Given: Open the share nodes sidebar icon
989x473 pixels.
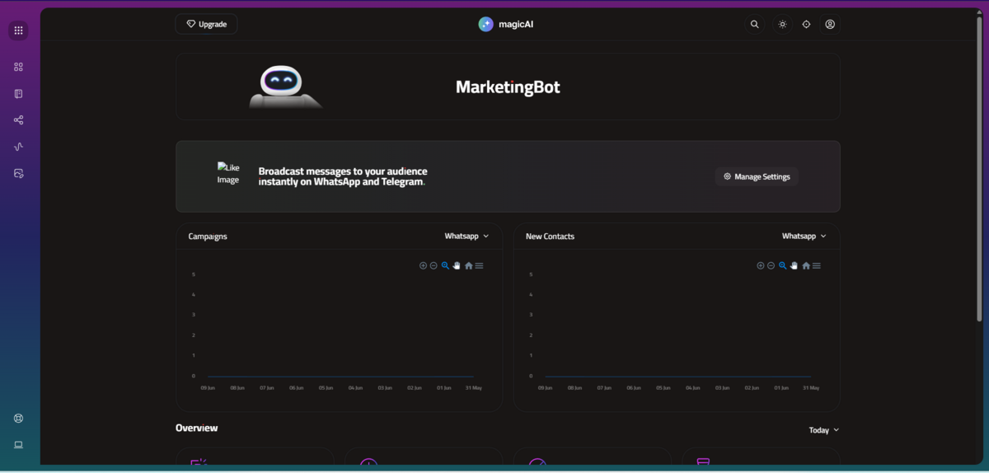Looking at the screenshot, I should click(18, 120).
